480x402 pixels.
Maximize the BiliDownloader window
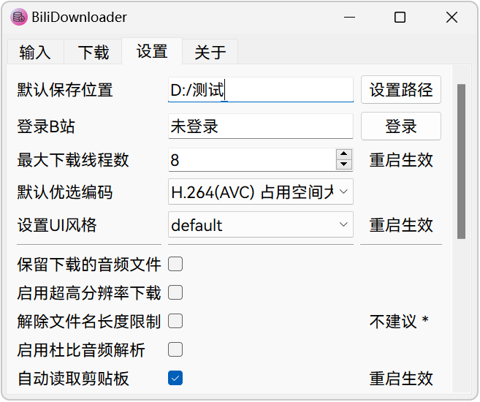pos(400,17)
